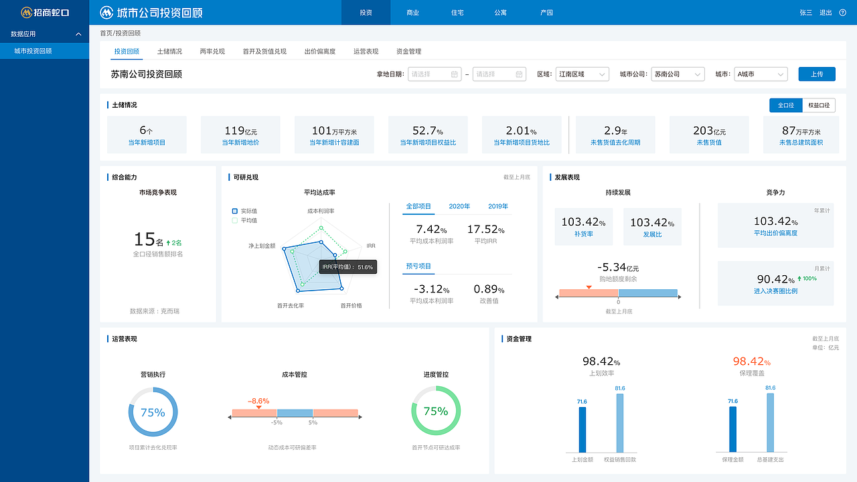Click calendar icon in start date field
This screenshot has height=482, width=857.
tap(455, 74)
